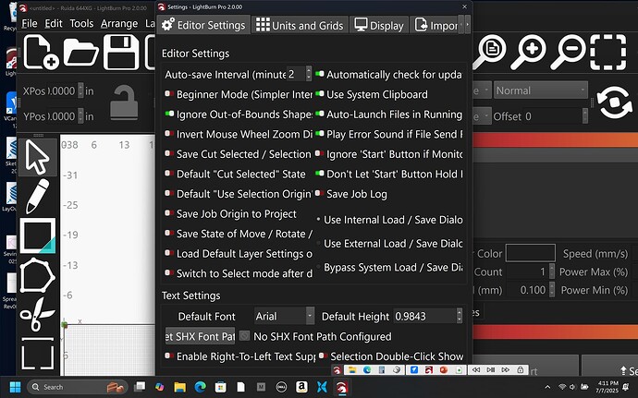Click the LightBurn taskbar icon

click(x=341, y=387)
